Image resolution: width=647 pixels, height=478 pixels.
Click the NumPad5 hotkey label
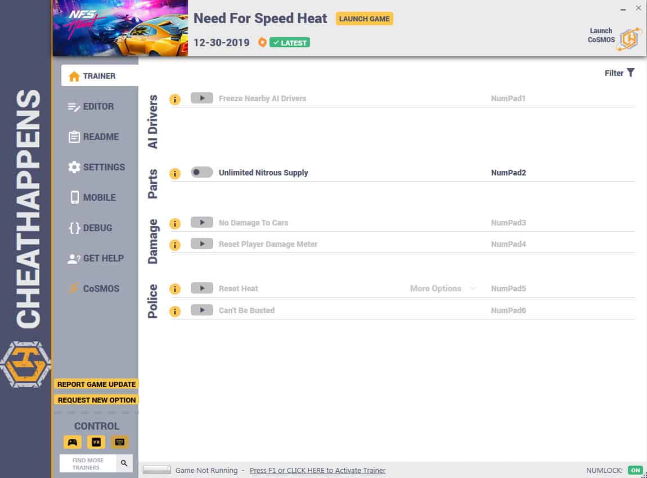pyautogui.click(x=509, y=288)
